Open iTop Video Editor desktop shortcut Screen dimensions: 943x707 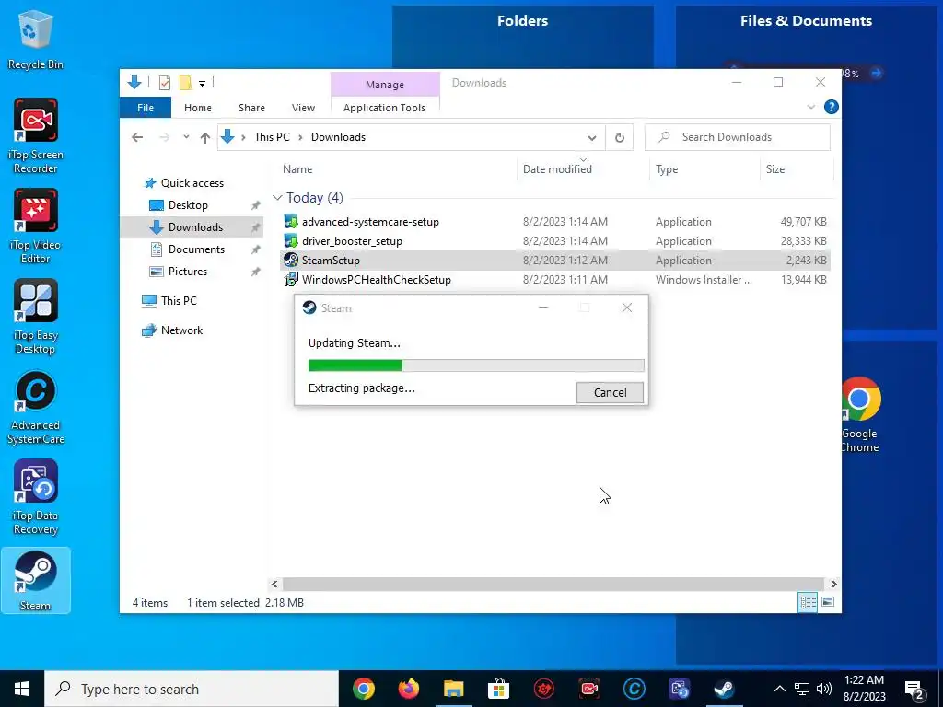(x=35, y=226)
